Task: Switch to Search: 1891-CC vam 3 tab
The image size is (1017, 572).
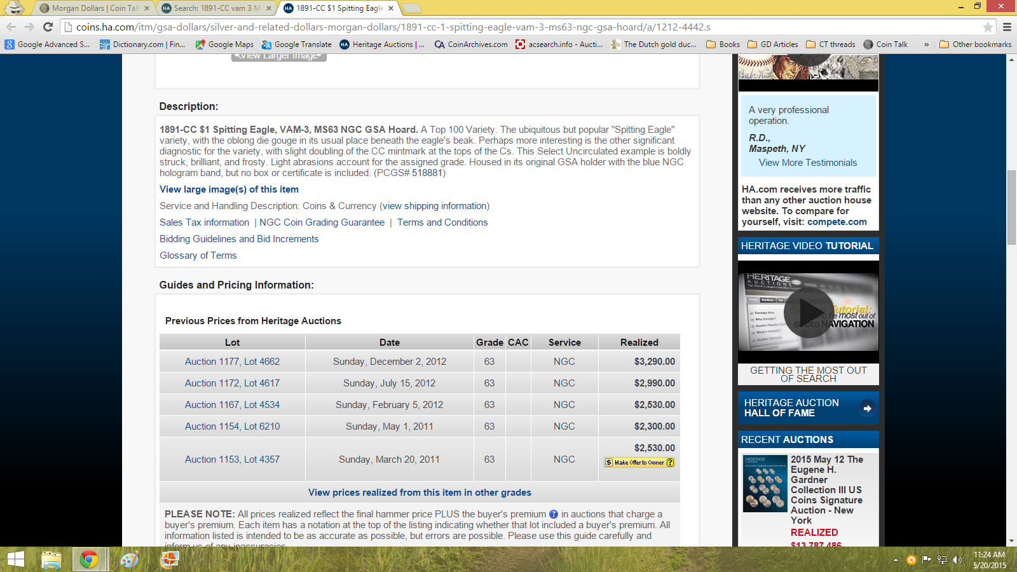Action: tap(216, 8)
